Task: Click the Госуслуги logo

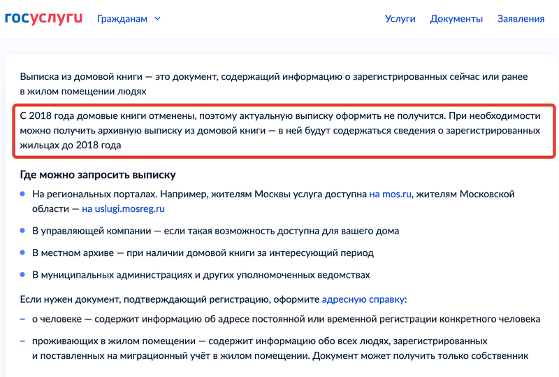Action: click(44, 18)
